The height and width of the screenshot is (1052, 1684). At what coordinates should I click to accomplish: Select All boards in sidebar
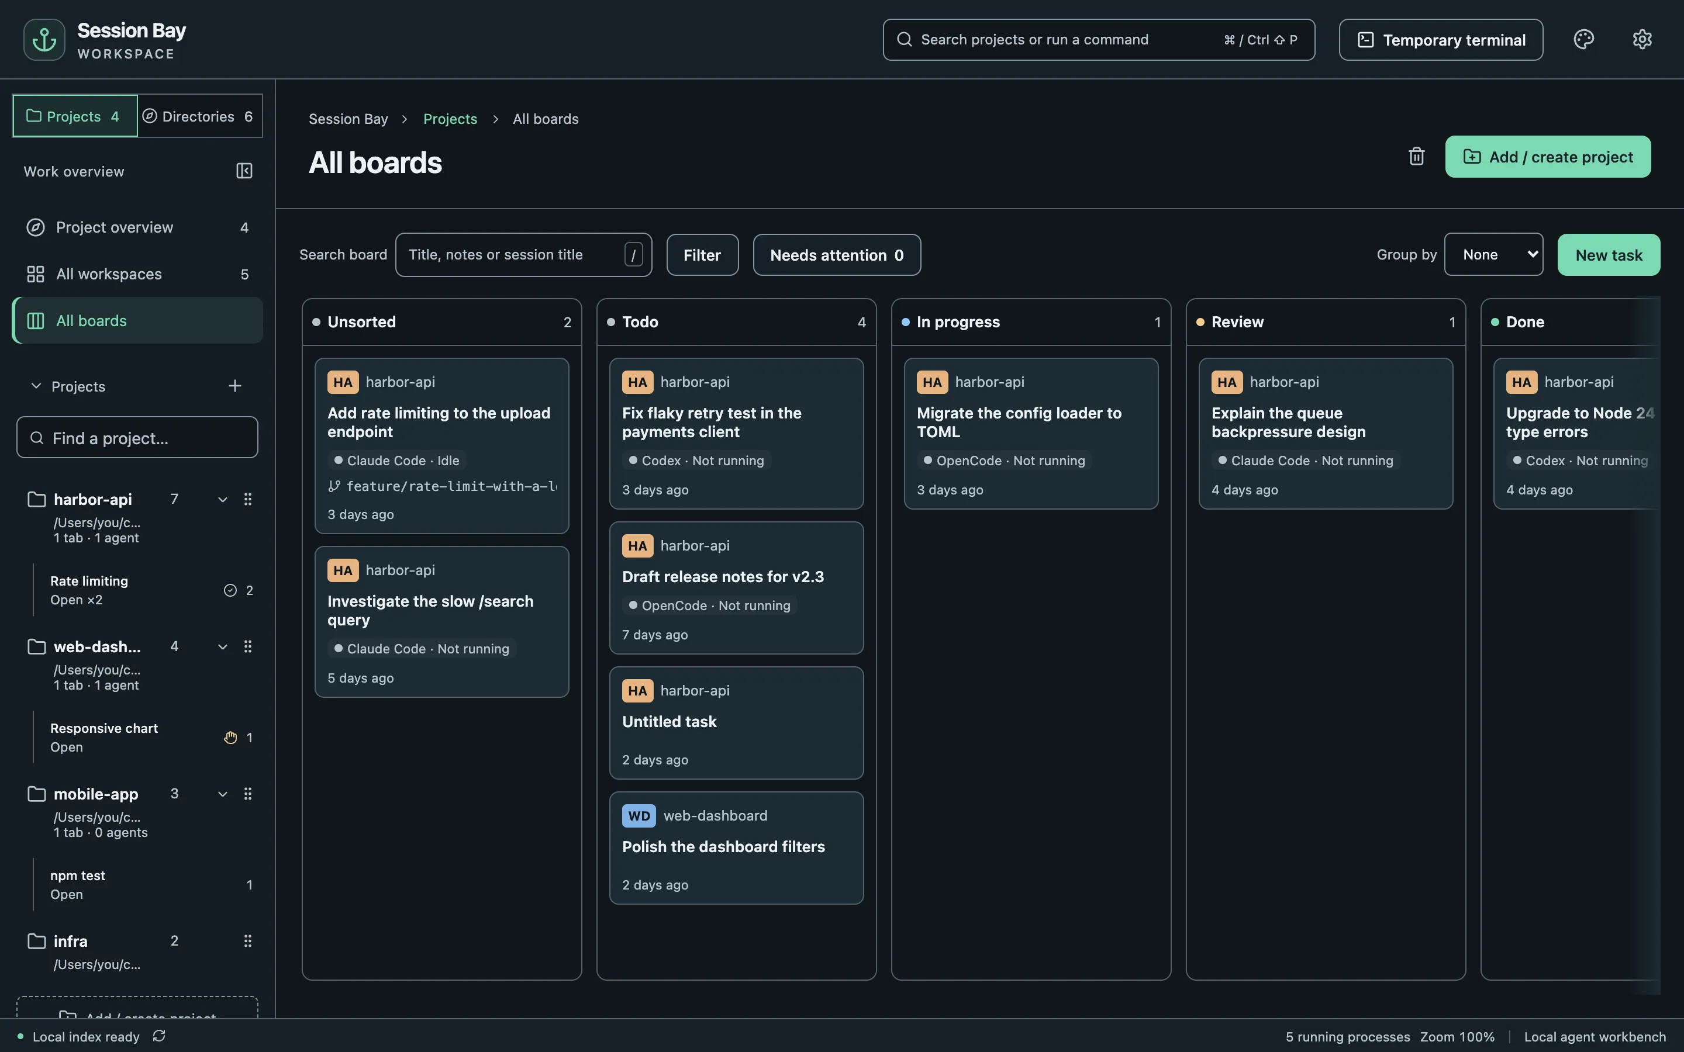pos(138,321)
